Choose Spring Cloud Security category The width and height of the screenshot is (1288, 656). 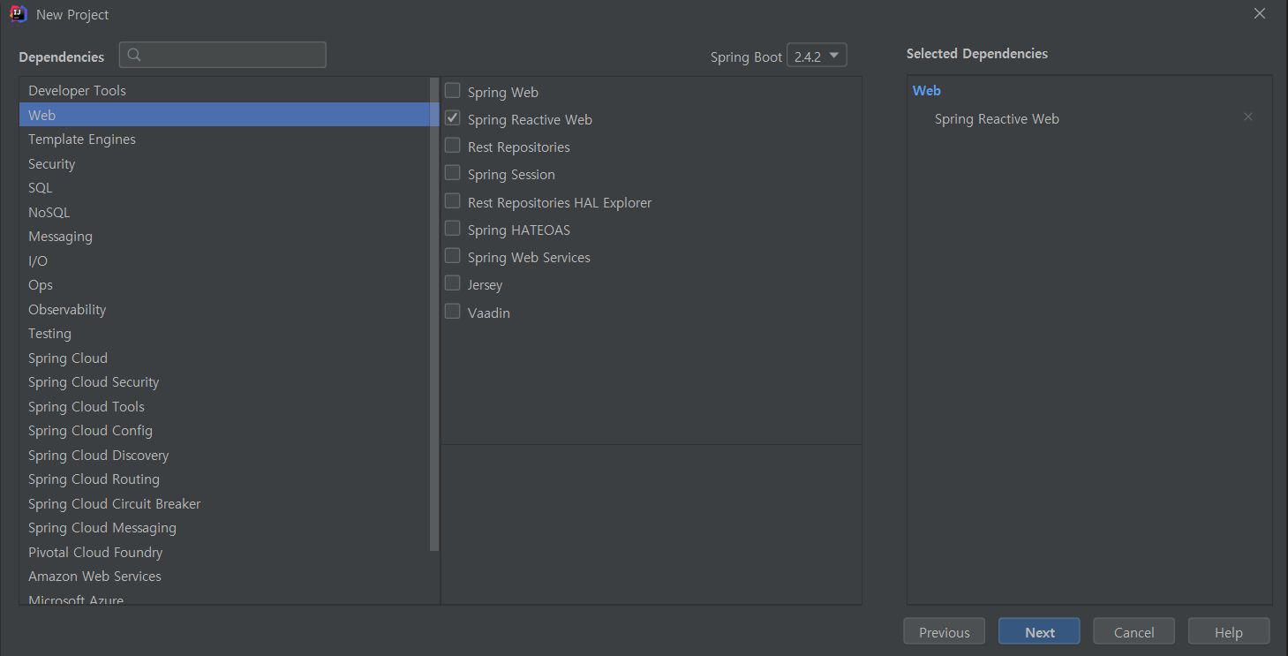[224, 381]
